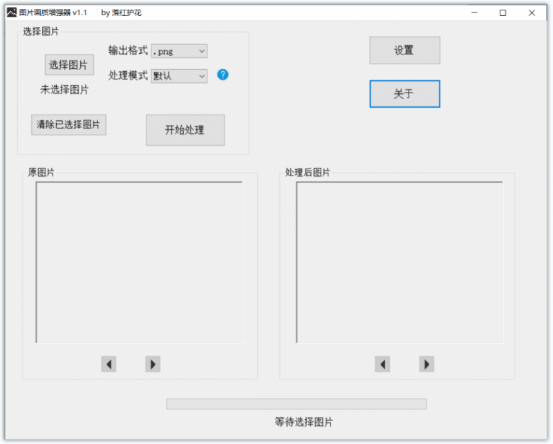The width and height of the screenshot is (553, 444).
Task: Open the 关于 about button
Action: (x=404, y=94)
